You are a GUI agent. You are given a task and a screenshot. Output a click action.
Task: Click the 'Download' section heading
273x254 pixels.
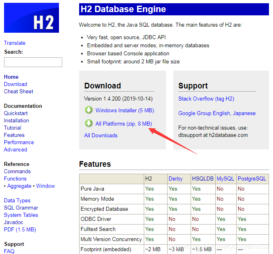point(103,86)
